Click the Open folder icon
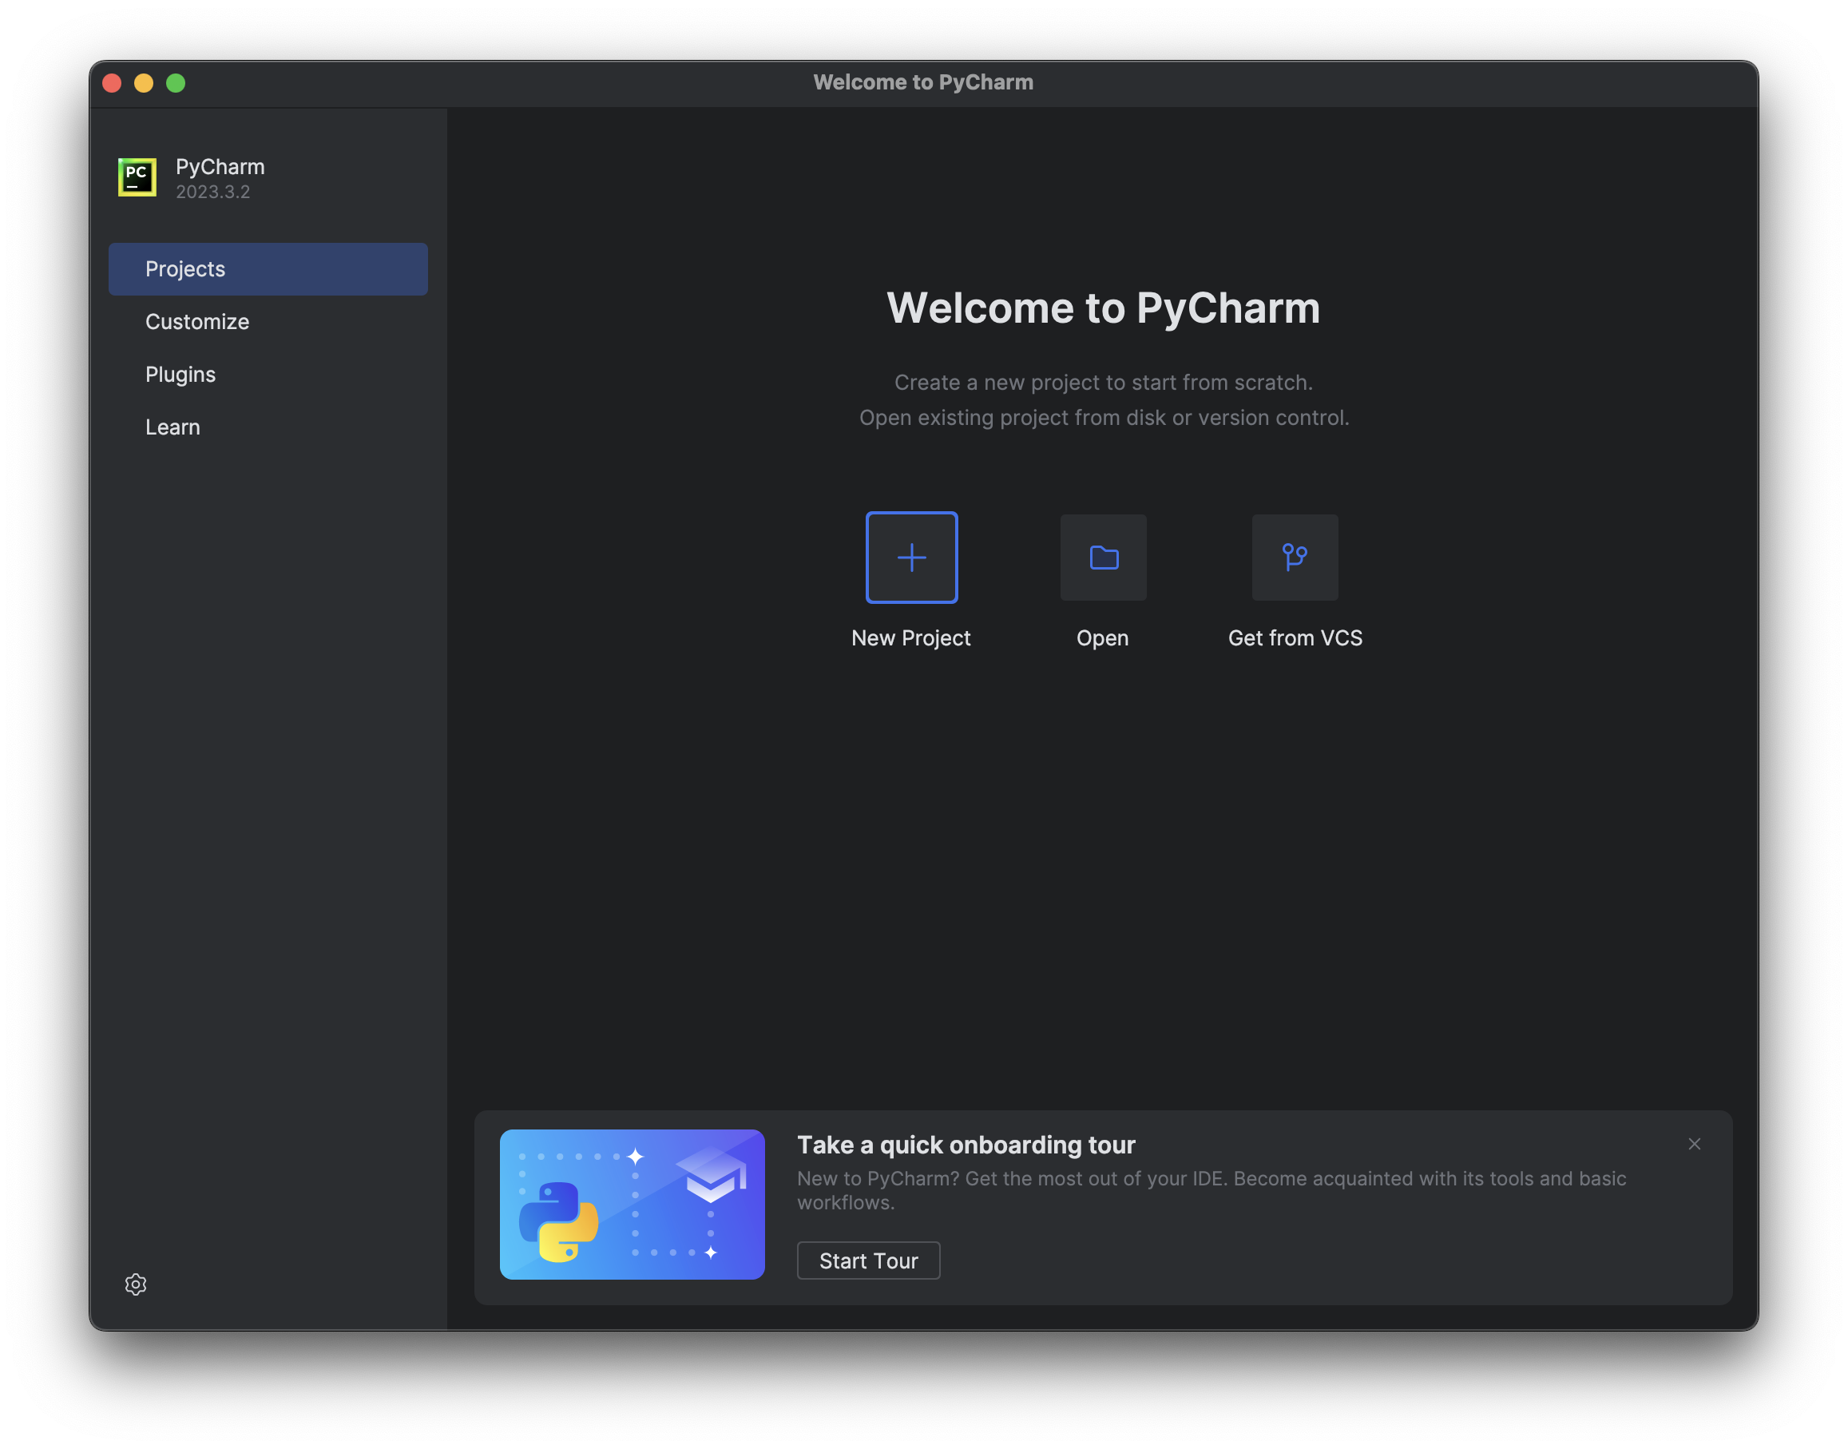Screen dimensions: 1848x1449 pyautogui.click(x=1103, y=558)
